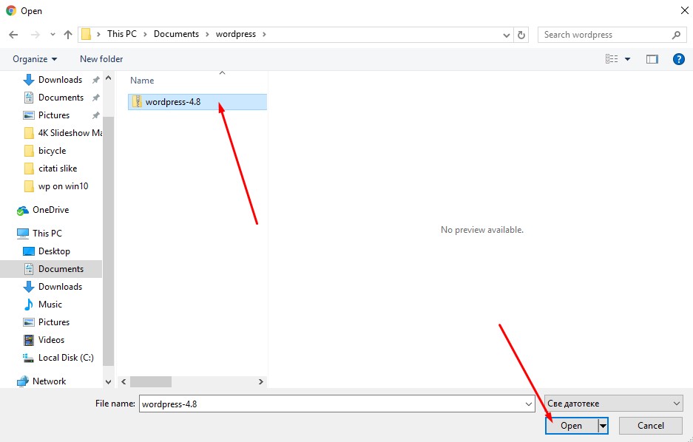Expand the chevron after 'Documents' breadcrumb

207,35
